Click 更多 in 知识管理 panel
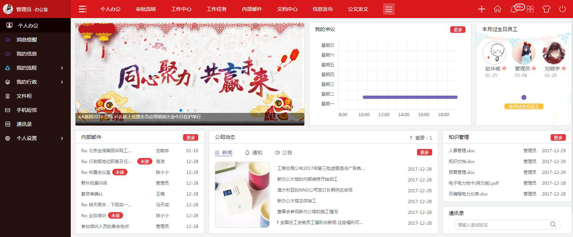 (x=558, y=137)
